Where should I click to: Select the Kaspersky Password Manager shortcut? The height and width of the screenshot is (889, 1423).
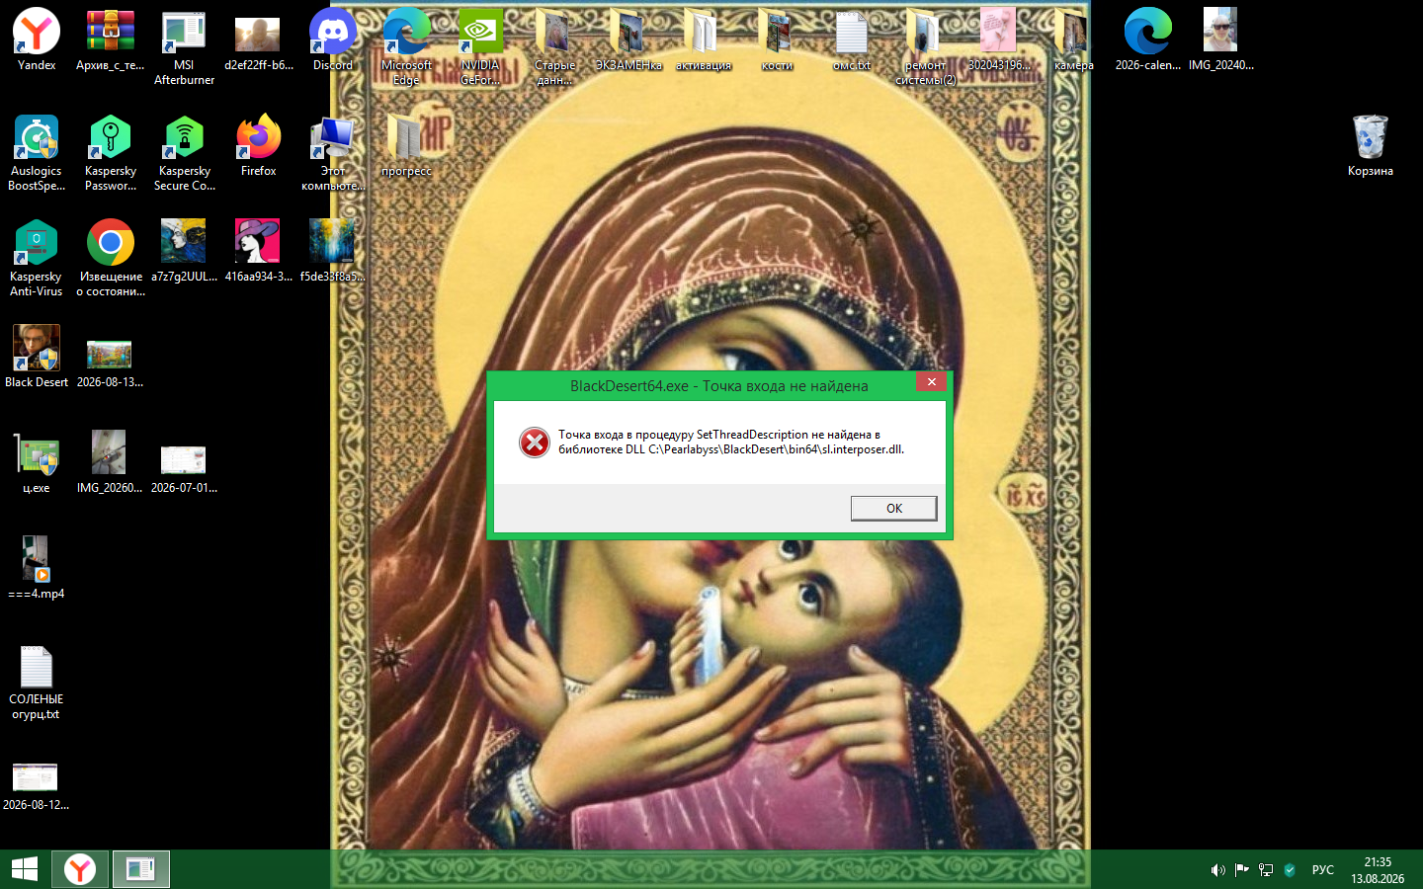(x=110, y=153)
